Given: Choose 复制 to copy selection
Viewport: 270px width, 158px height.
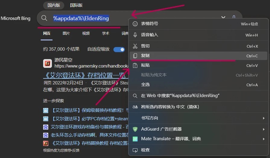Looking at the screenshot, I should tap(198, 56).
